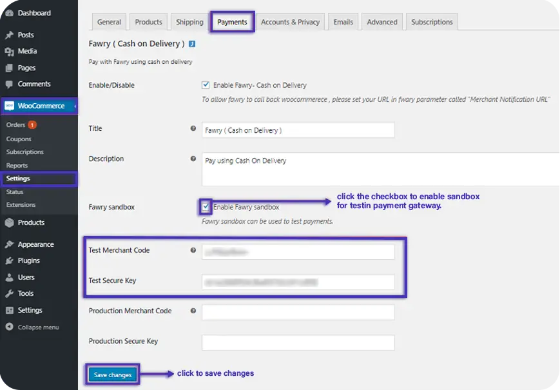The width and height of the screenshot is (560, 390).
Task: Click the return arrow icon beside Fawry heading
Action: 192,44
